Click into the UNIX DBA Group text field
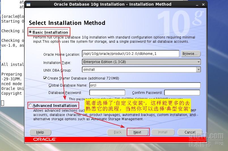Image resolution: width=228 pixels, height=151 pixels. (x=139, y=70)
